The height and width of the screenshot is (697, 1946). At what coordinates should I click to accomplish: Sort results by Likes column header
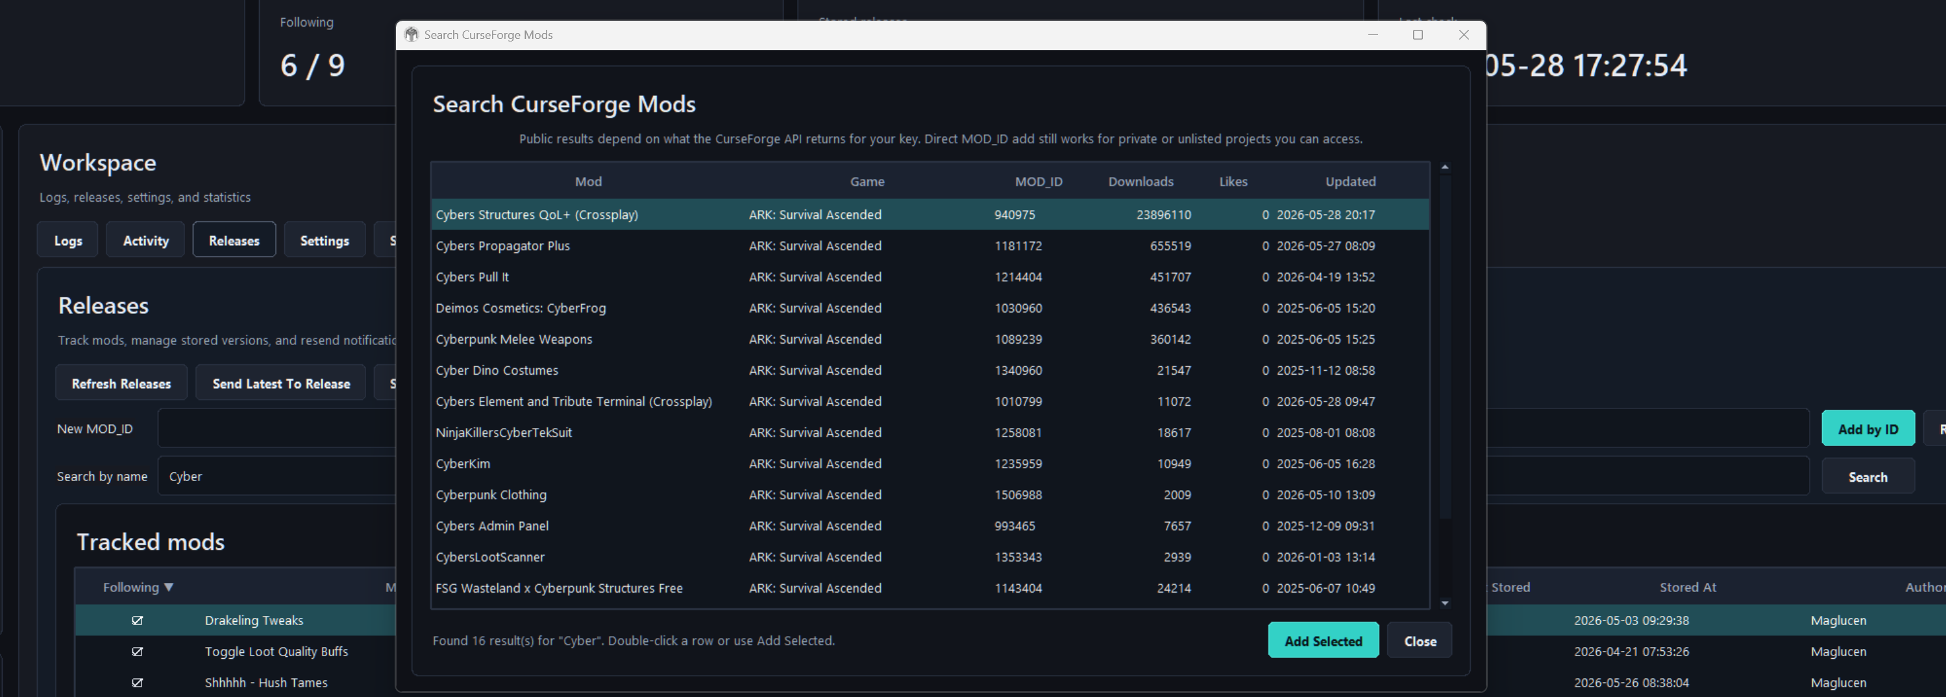[1233, 182]
